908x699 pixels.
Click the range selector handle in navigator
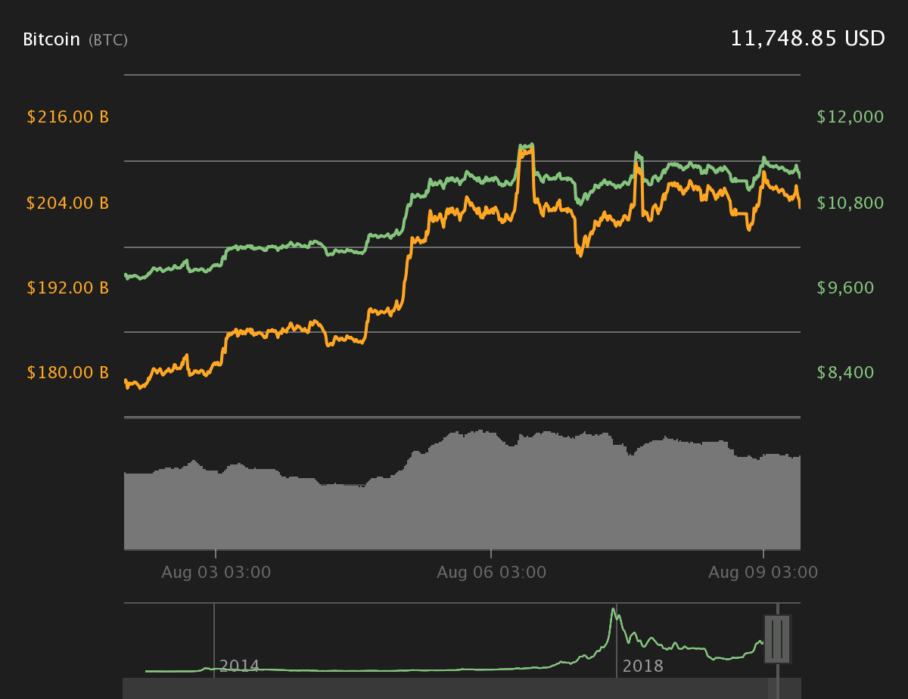[x=777, y=639]
